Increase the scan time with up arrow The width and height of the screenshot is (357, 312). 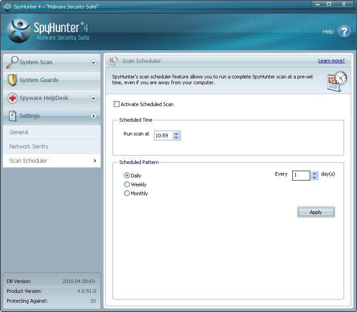[x=176, y=133]
